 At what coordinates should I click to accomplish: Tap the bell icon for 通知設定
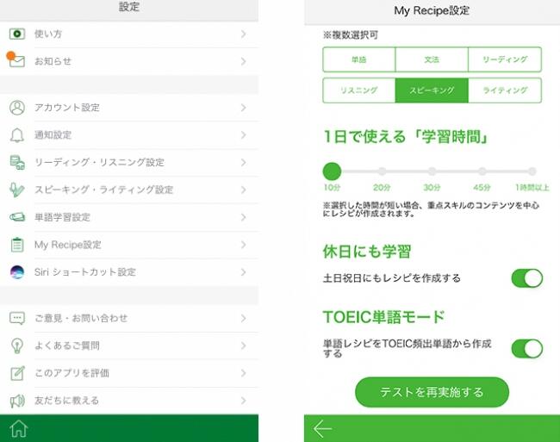click(17, 135)
